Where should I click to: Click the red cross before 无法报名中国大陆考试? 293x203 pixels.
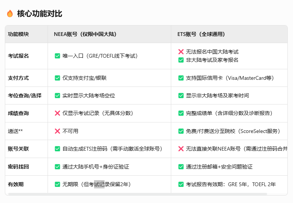click(x=181, y=52)
